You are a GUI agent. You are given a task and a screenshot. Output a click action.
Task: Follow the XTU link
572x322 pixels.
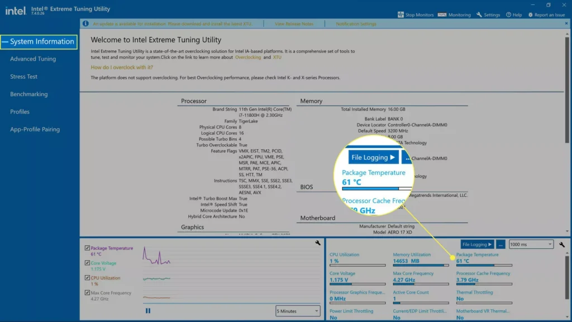coord(277,58)
